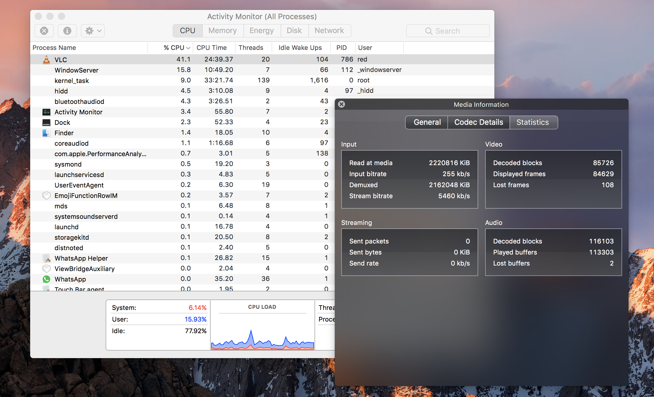Click the Demuxed 2162048 KiB value
Viewport: 654px width, 397px height.
pos(449,185)
